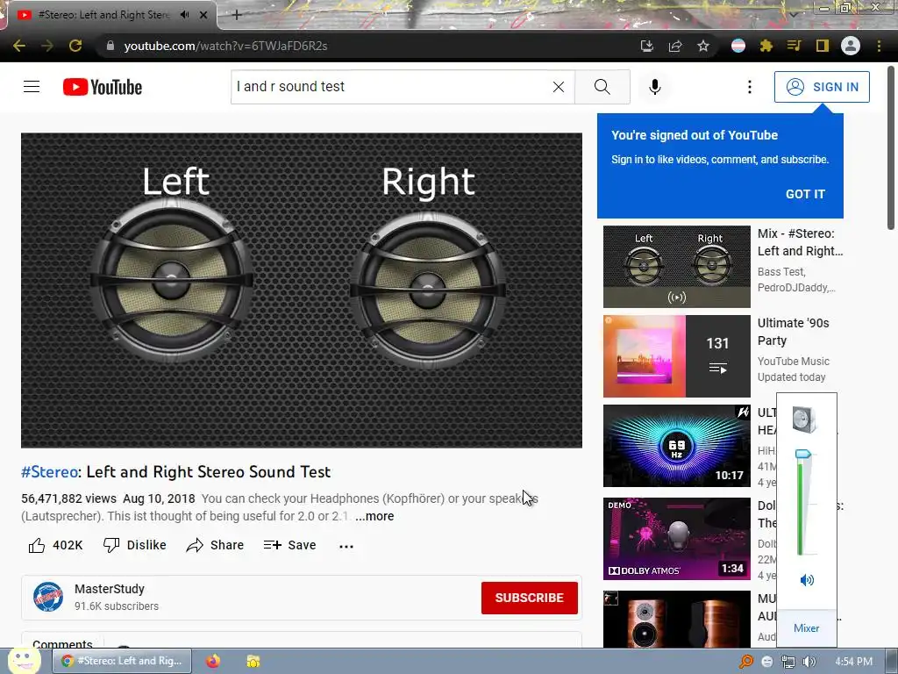Open more actions ellipsis under video
The width and height of the screenshot is (898, 674).
[x=346, y=546]
